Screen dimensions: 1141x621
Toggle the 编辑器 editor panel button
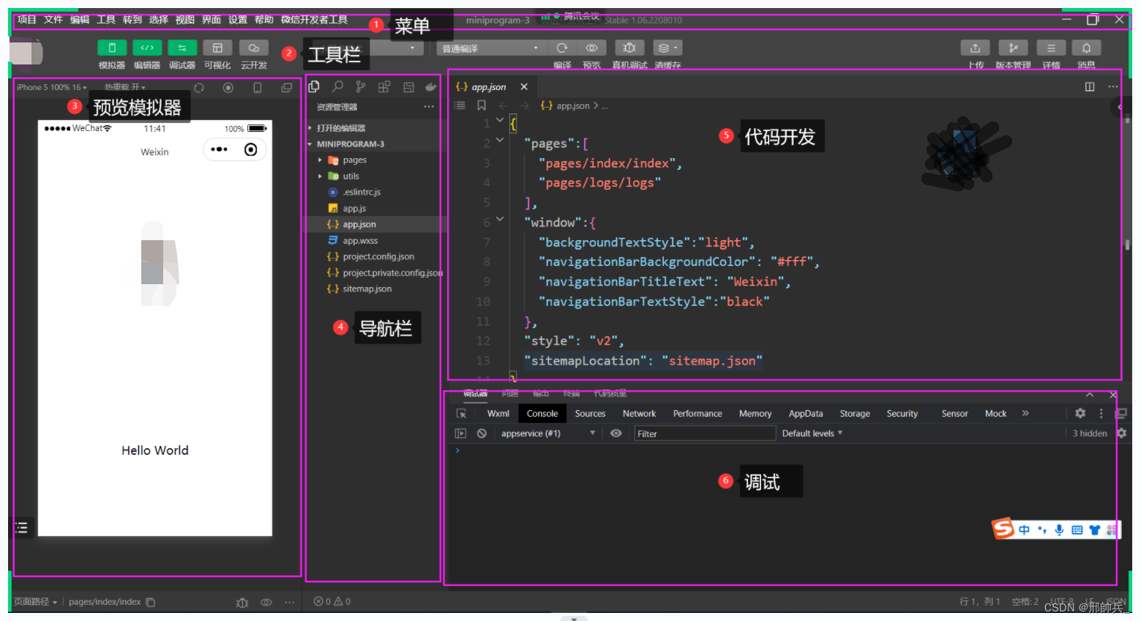147,48
